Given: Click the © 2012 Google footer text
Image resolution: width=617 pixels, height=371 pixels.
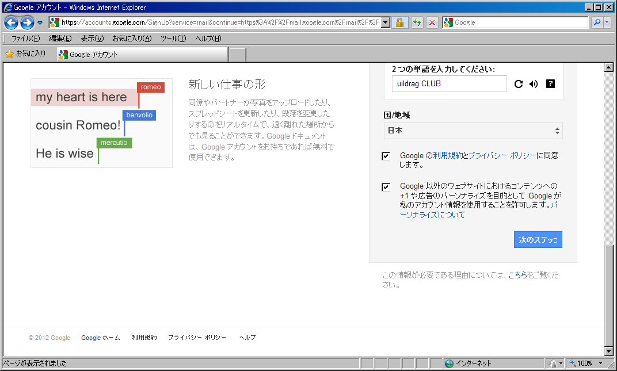Looking at the screenshot, I should click(x=49, y=338).
